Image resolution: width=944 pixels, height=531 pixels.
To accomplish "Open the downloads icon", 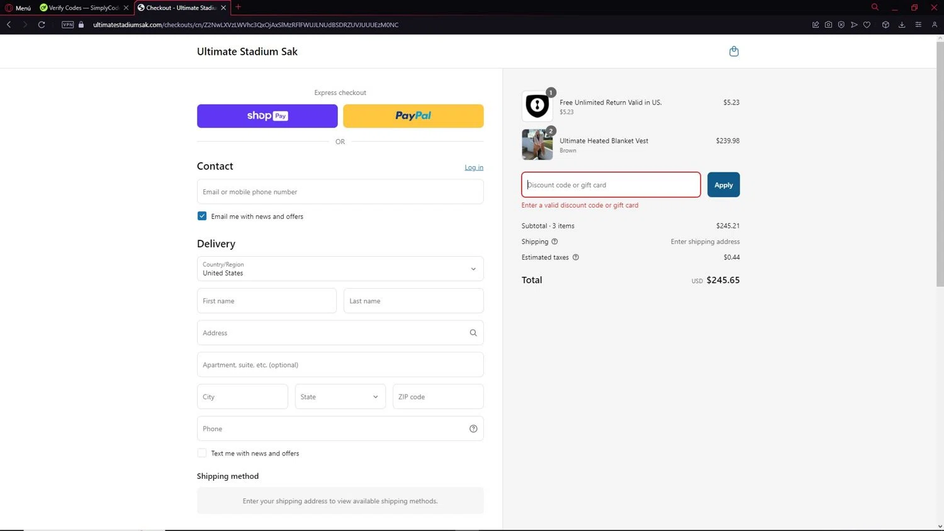I will [902, 25].
